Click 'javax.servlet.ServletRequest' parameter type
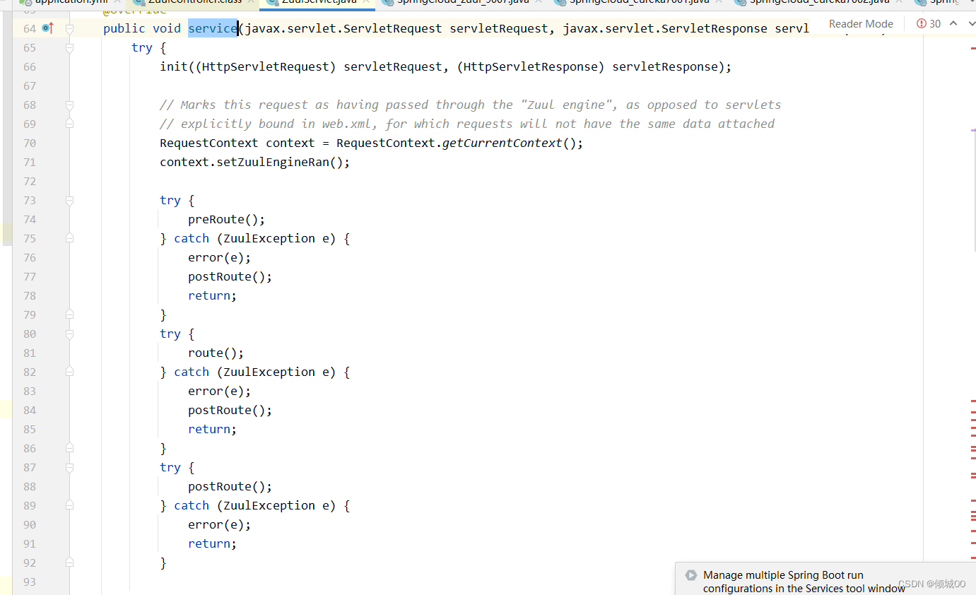This screenshot has width=976, height=595. tap(343, 28)
